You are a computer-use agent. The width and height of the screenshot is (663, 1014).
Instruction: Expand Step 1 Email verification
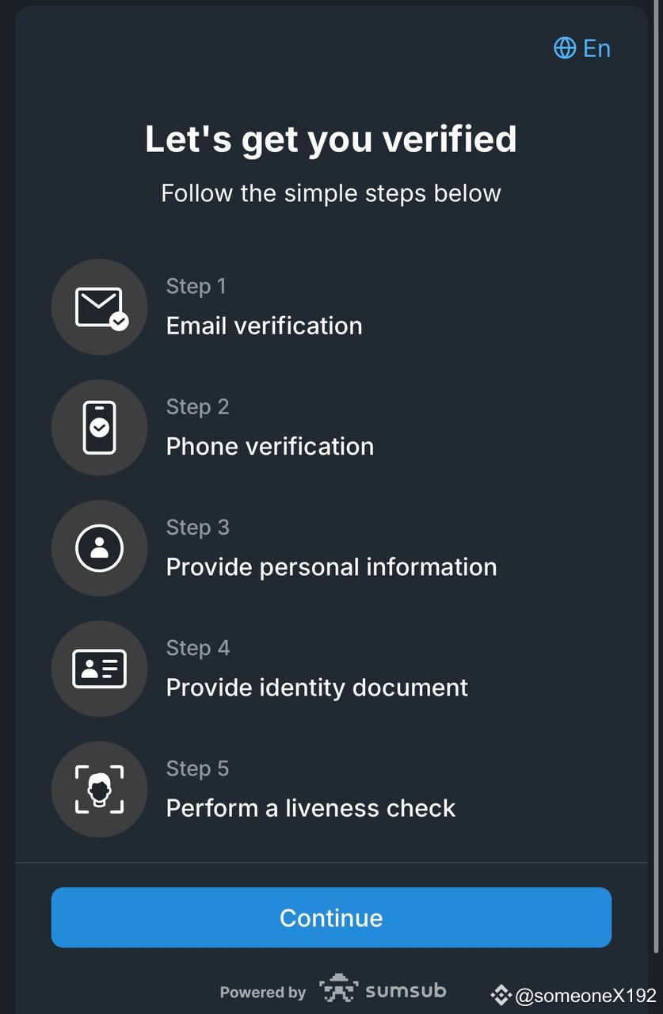264,325
